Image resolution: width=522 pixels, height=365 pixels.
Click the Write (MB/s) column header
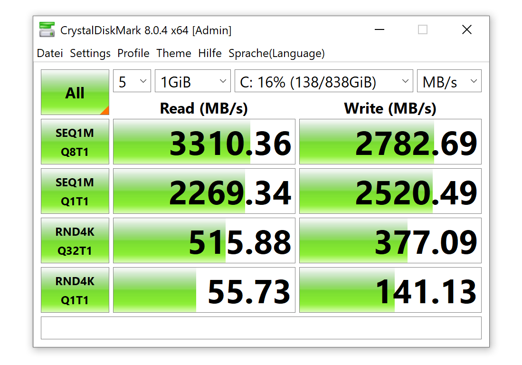[x=390, y=108]
